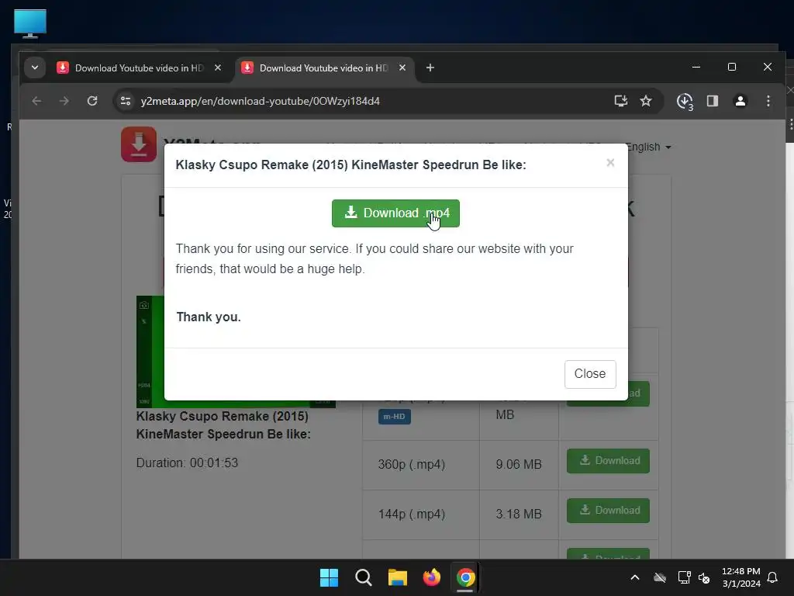Open File Explorer from taskbar
The height and width of the screenshot is (596, 794).
point(398,577)
